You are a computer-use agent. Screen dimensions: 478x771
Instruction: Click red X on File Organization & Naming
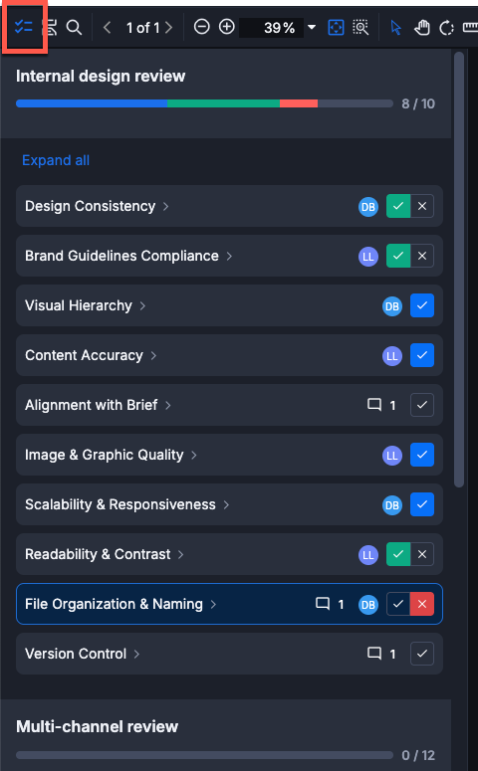(x=422, y=604)
